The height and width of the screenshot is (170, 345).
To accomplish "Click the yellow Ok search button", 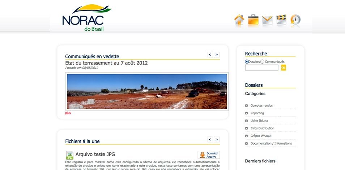I will [x=284, y=68].
